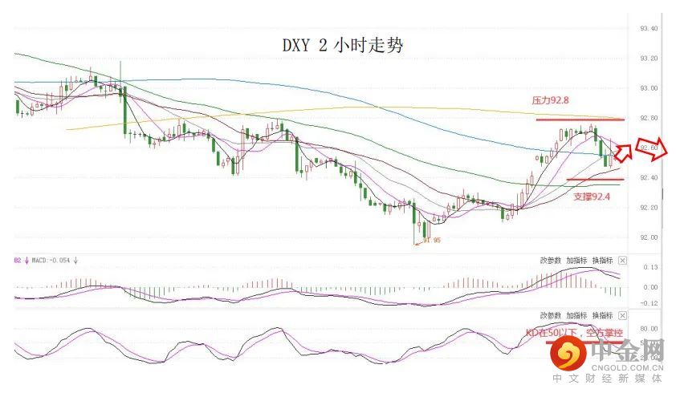676x393 pixels.
Task: Select the 支撑92.4 support label
Action: (x=593, y=195)
